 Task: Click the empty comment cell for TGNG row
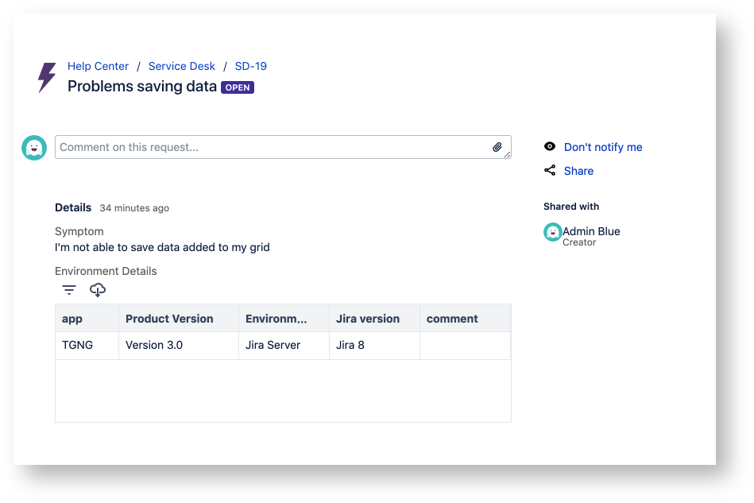tap(465, 345)
